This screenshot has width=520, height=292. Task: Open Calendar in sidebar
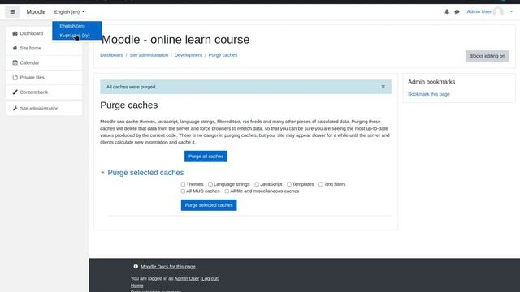point(44,62)
